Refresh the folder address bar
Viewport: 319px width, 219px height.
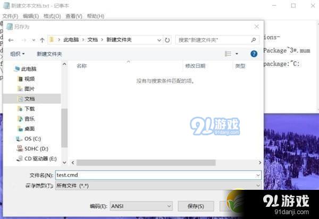pyautogui.click(x=167, y=40)
